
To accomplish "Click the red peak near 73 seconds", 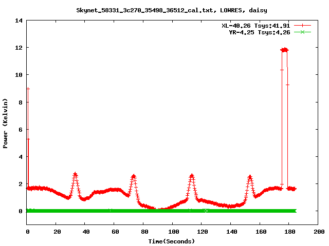I will (134, 176).
